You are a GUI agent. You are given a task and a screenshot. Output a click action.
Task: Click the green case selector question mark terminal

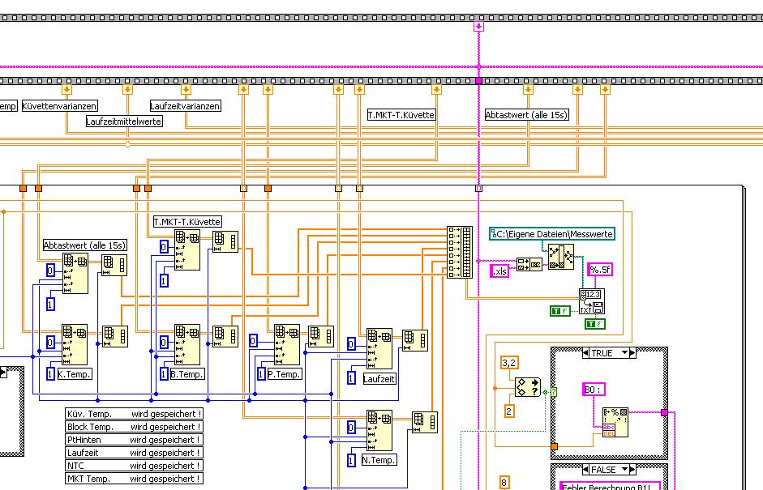pyautogui.click(x=555, y=392)
